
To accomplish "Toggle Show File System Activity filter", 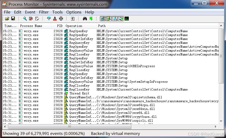I will tap(109, 18).
